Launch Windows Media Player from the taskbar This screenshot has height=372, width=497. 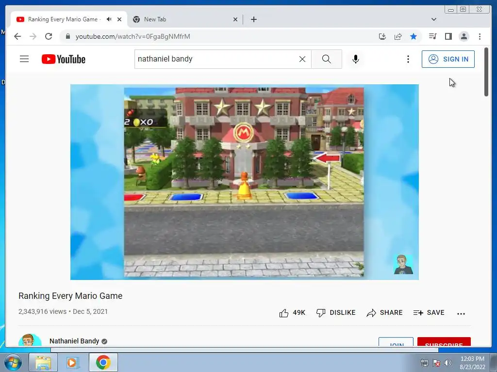pos(73,362)
